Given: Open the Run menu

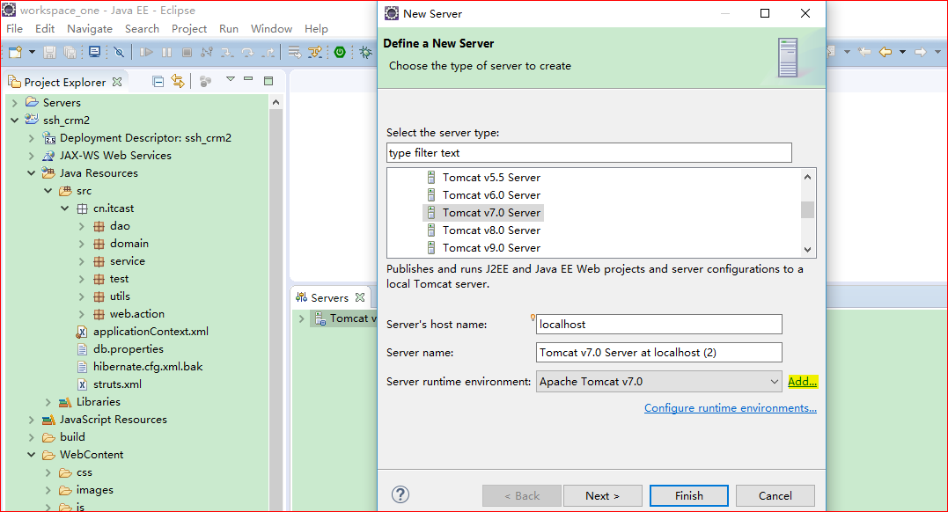Looking at the screenshot, I should [x=229, y=28].
